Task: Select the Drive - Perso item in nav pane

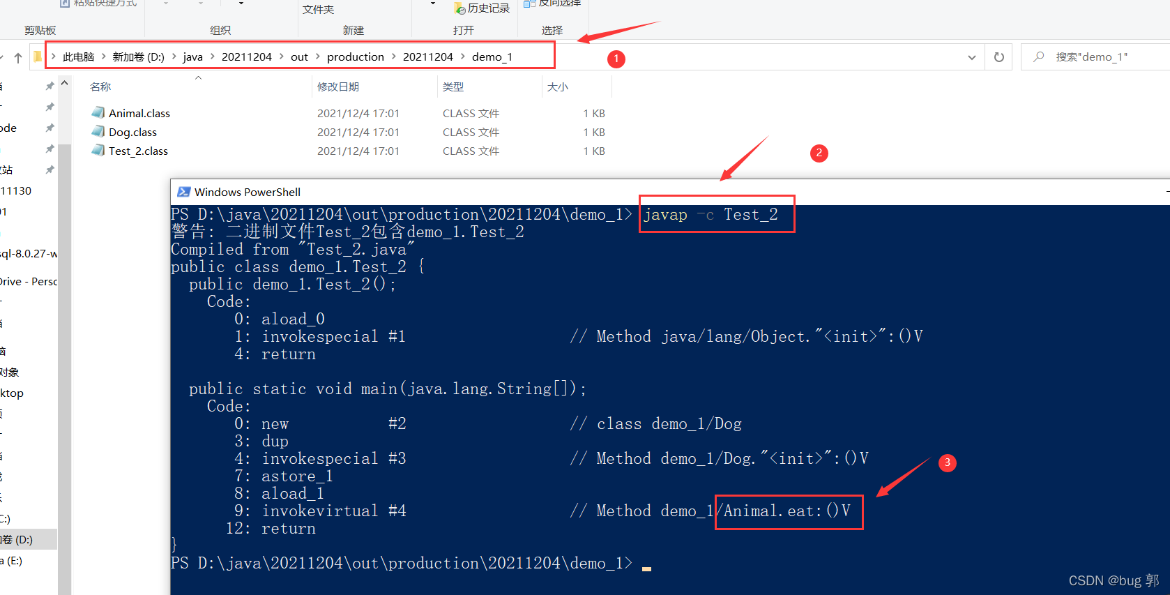Action: tap(29, 281)
